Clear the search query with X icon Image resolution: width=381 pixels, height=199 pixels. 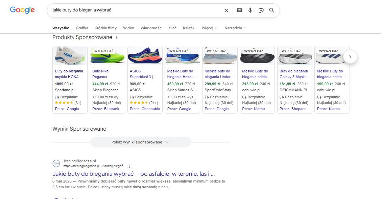[x=226, y=10]
